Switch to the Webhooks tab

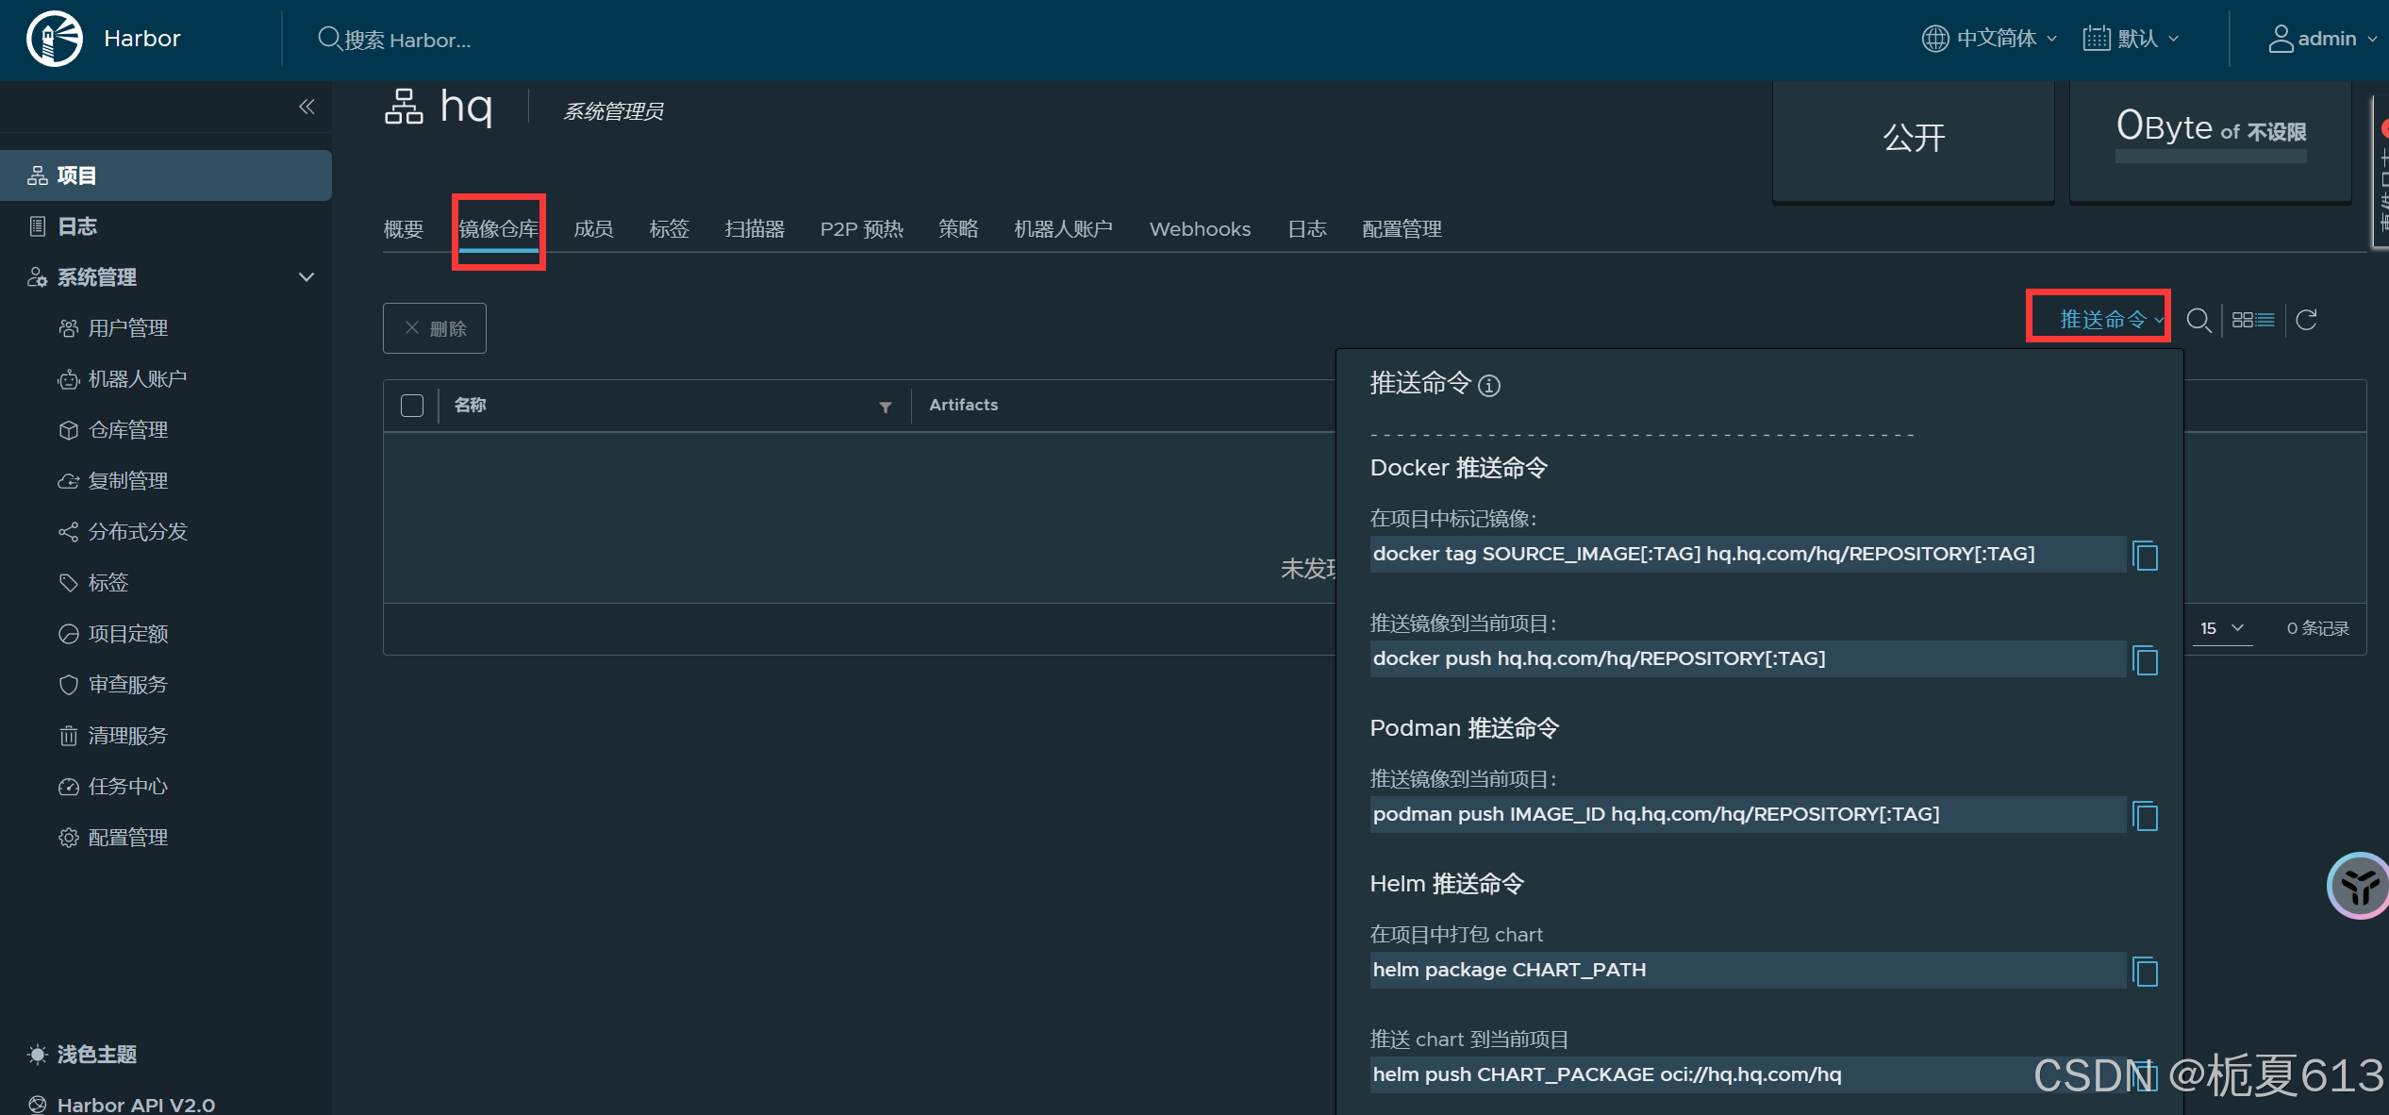tap(1200, 229)
